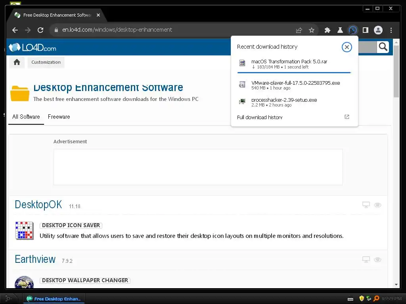
Task: Open the Earthview software title
Action: click(35, 259)
